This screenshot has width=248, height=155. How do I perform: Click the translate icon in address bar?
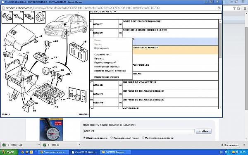219,8
